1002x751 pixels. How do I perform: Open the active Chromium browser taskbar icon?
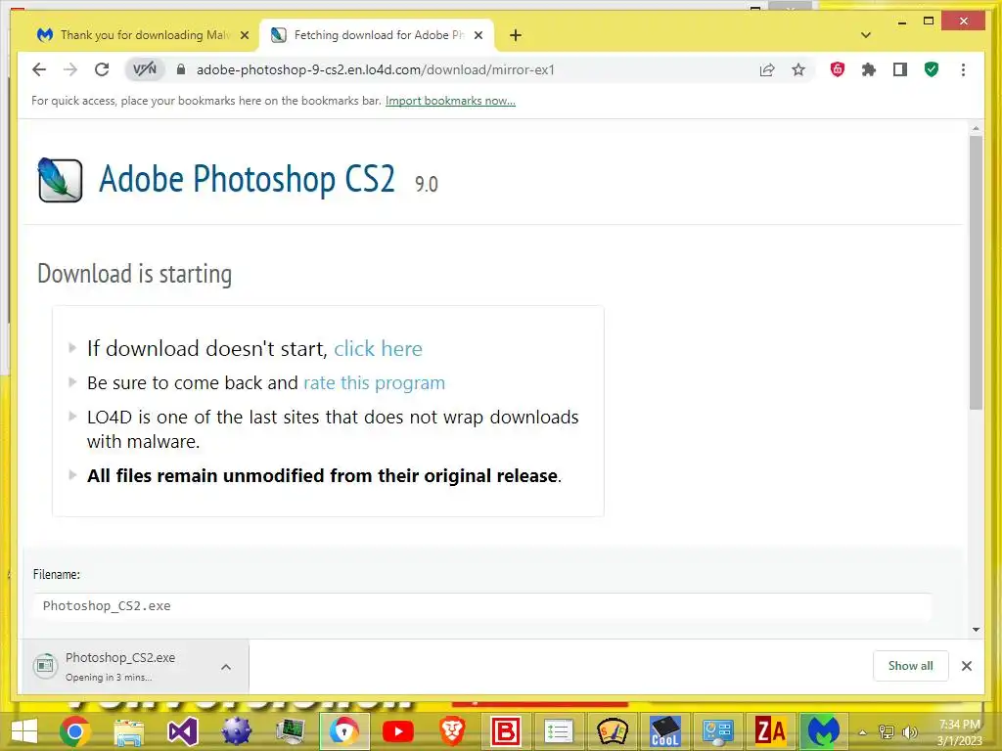[x=343, y=731]
